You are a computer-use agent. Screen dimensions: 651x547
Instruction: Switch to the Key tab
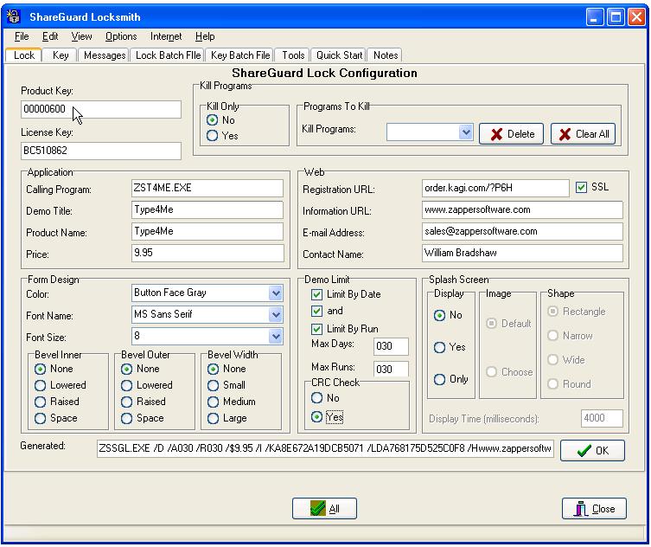coord(61,55)
